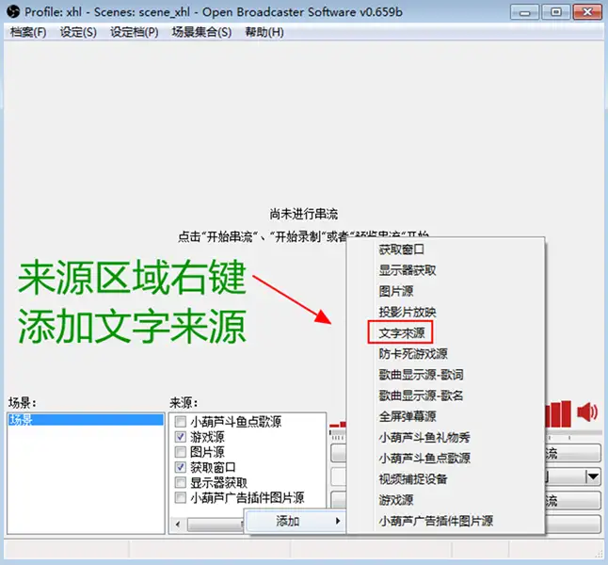Open the 场景集合(S) menu
This screenshot has height=565, width=608.
[201, 32]
